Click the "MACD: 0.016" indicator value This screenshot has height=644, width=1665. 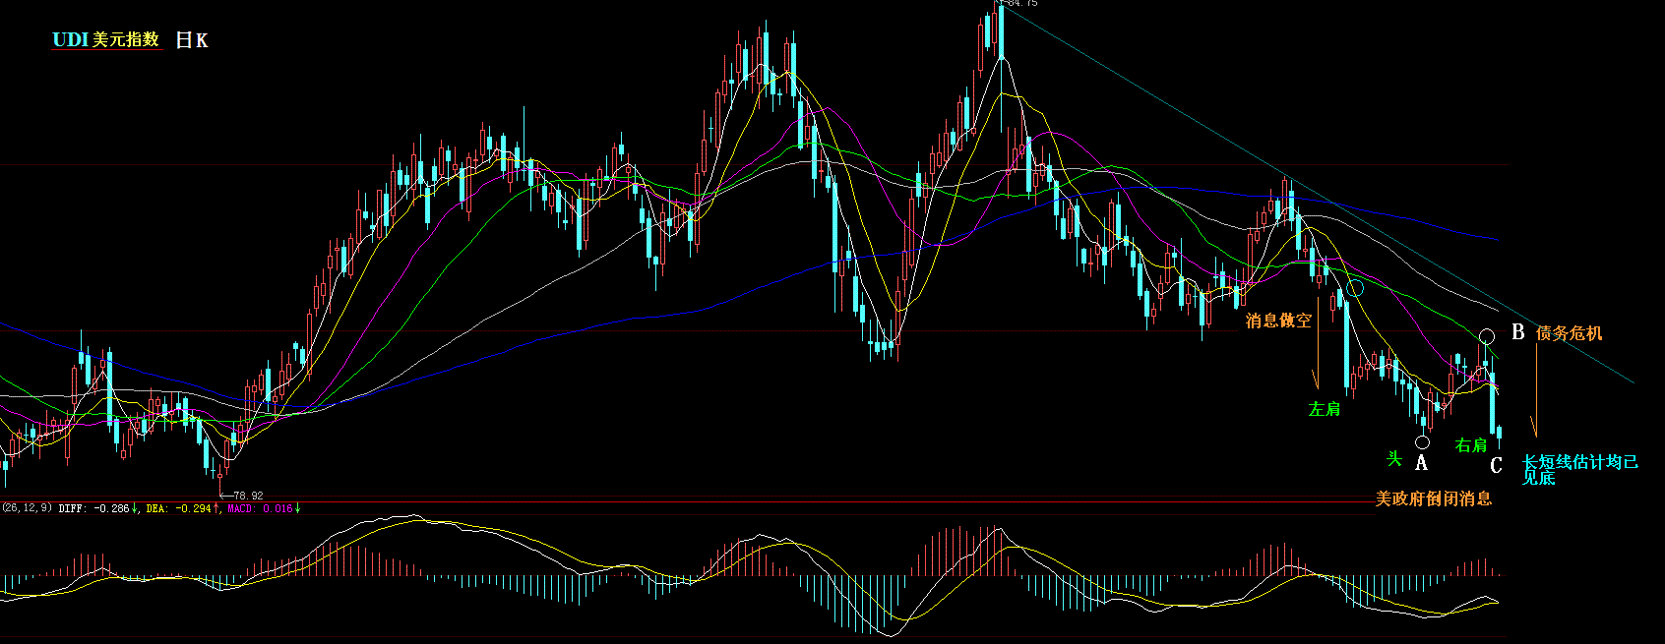pos(260,508)
